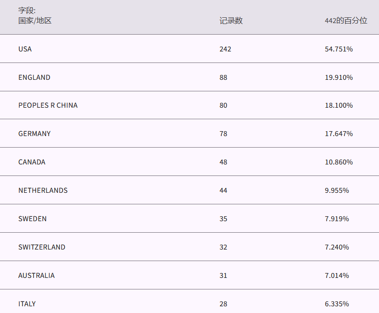Select the SWITZERLAND row
This screenshot has height=313, width=379.
(x=42, y=247)
